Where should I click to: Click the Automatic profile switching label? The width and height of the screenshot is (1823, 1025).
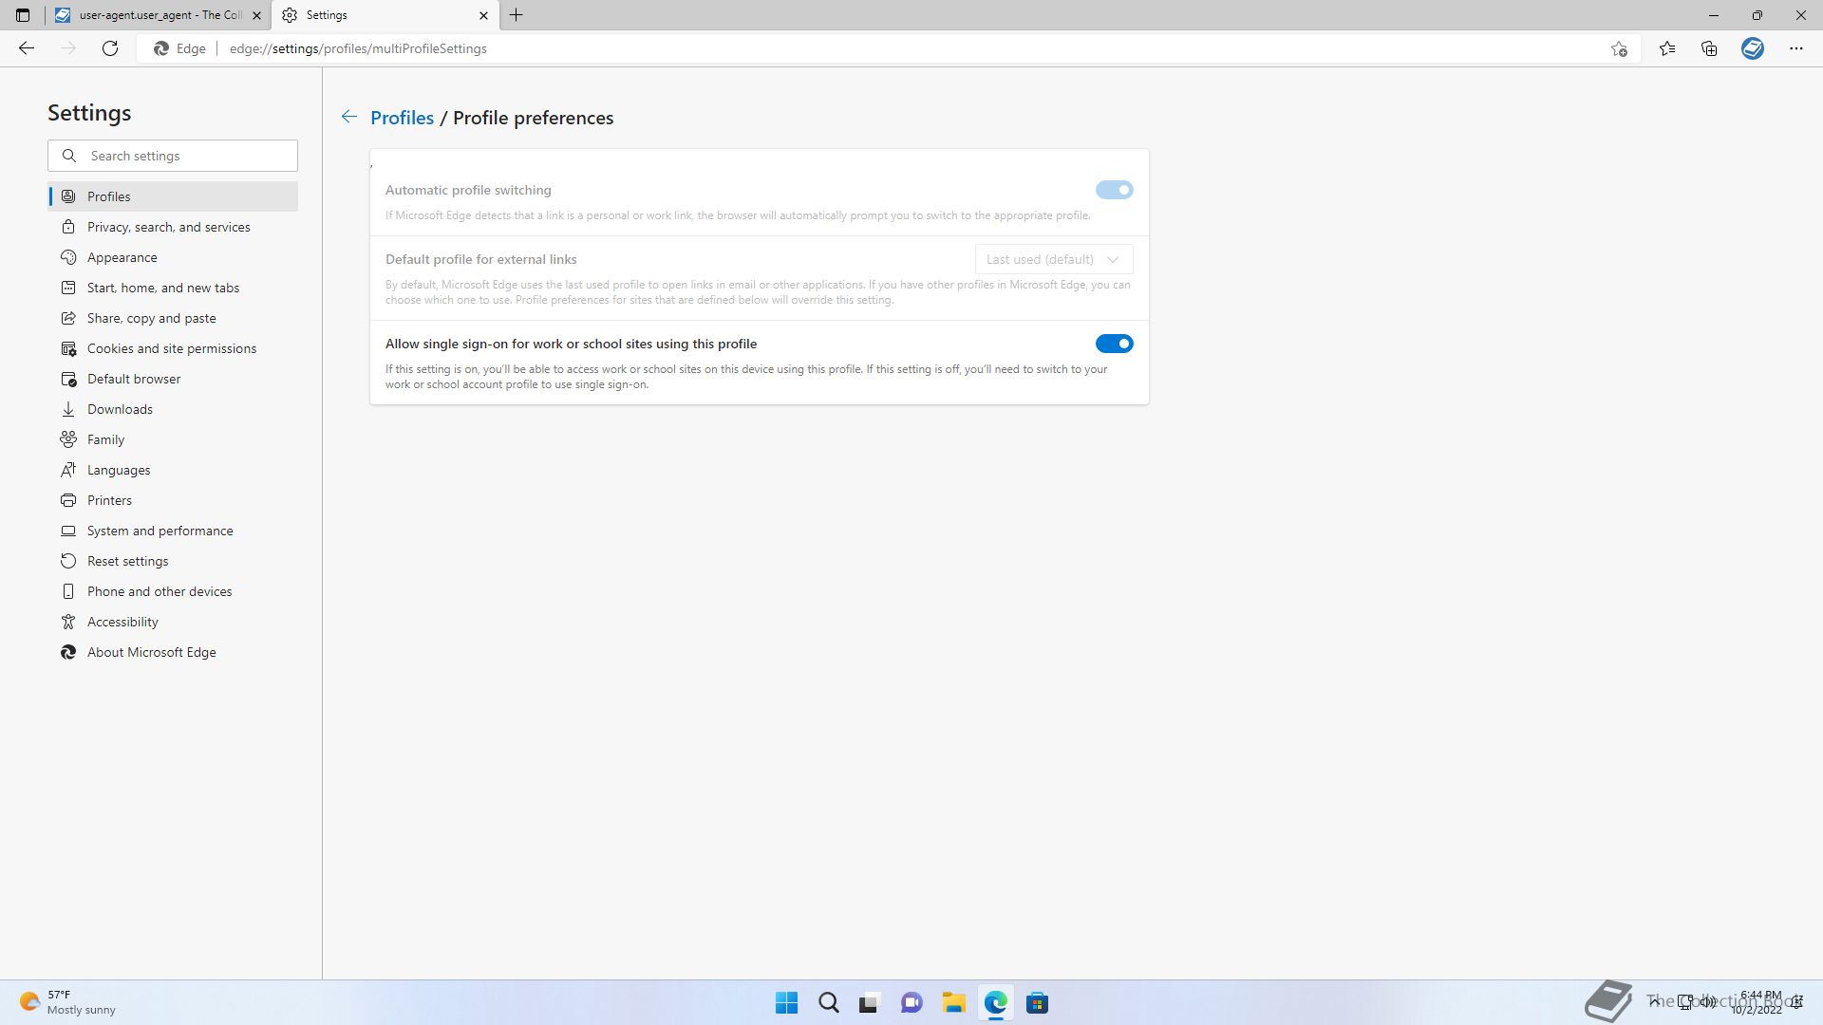(x=468, y=190)
